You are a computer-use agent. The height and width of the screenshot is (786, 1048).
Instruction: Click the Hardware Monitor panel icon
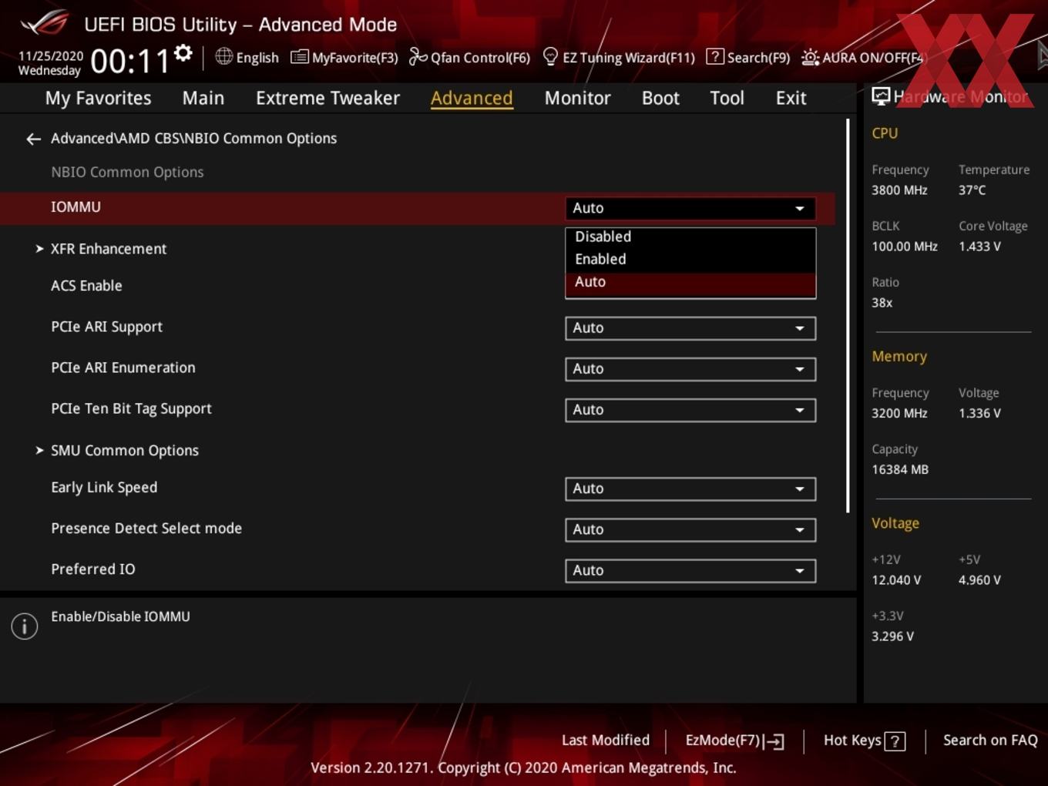tap(881, 96)
